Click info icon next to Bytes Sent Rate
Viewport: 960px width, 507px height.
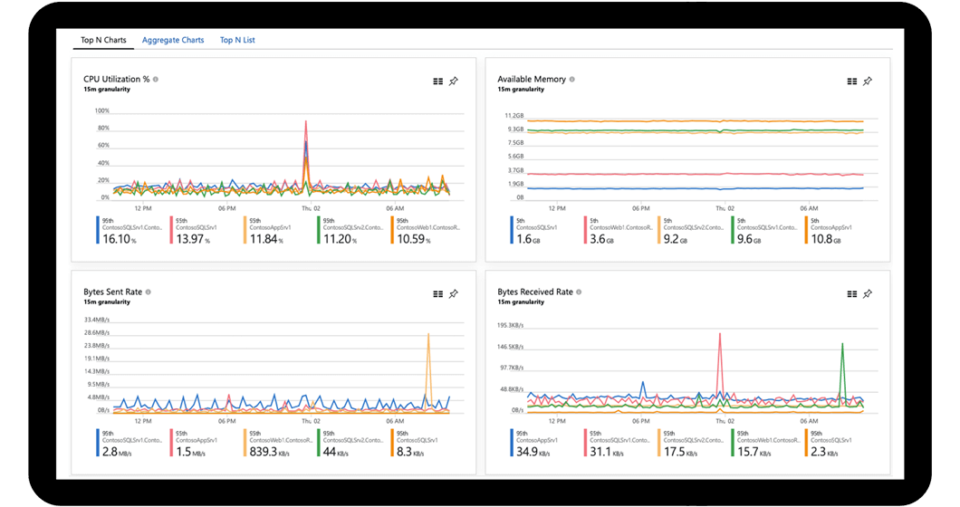149,292
